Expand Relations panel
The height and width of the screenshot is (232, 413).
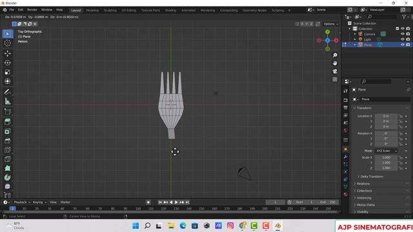(x=363, y=184)
